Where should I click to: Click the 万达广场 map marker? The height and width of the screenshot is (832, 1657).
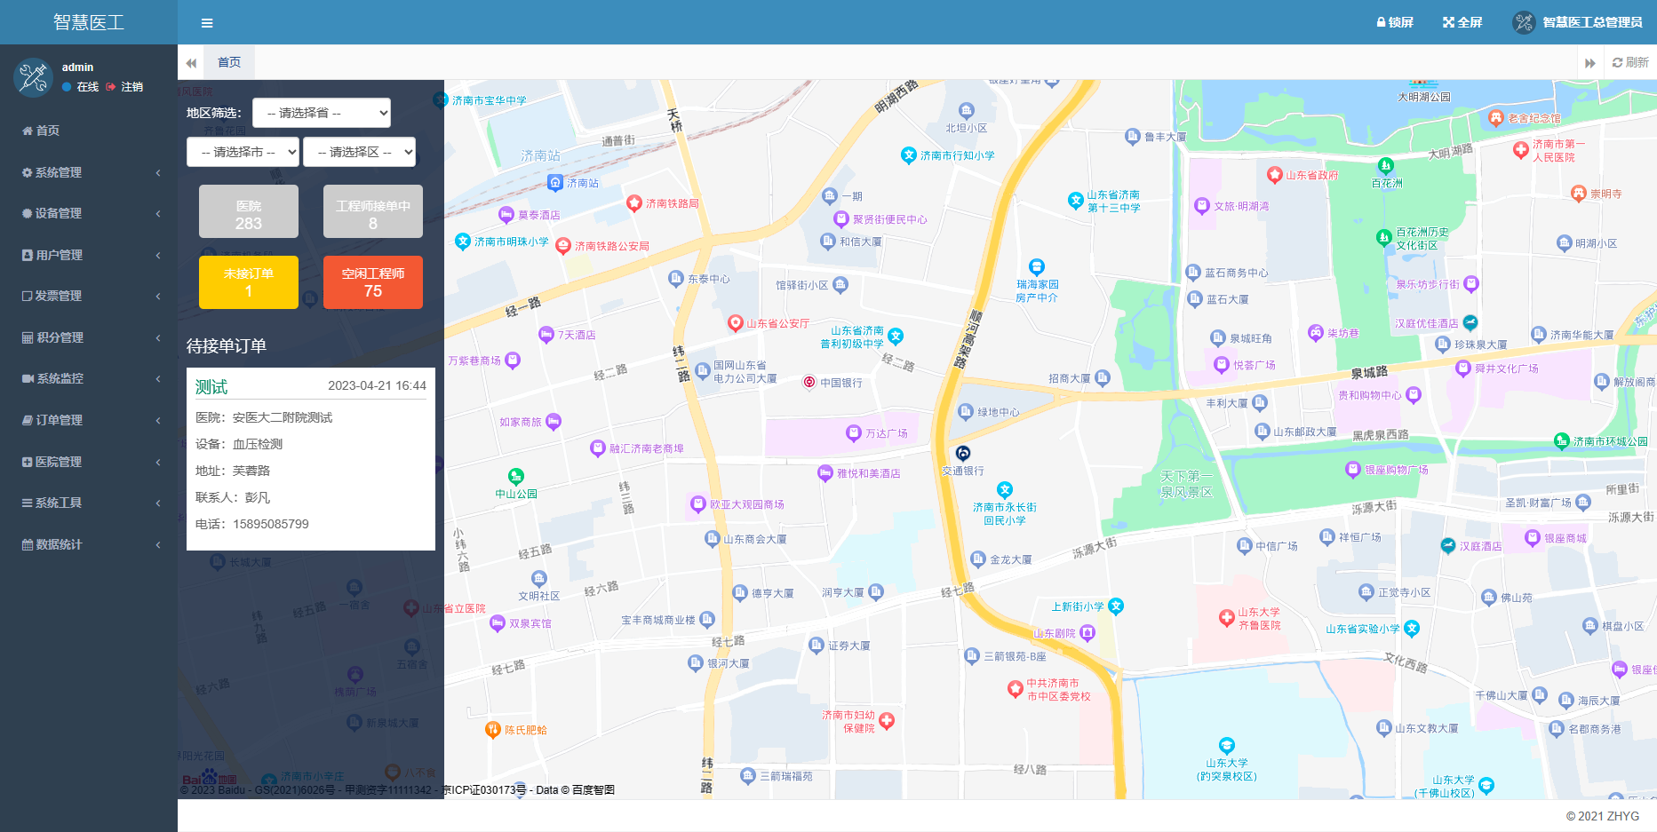854,433
